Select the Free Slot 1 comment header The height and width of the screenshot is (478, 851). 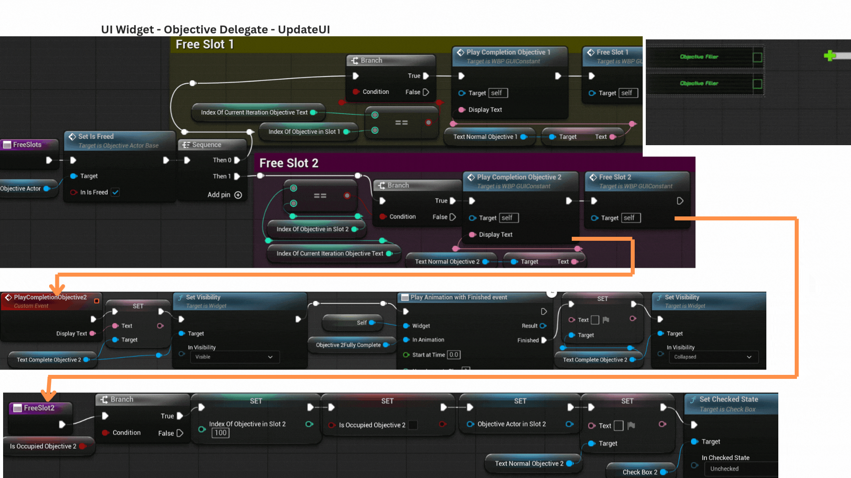click(x=204, y=45)
